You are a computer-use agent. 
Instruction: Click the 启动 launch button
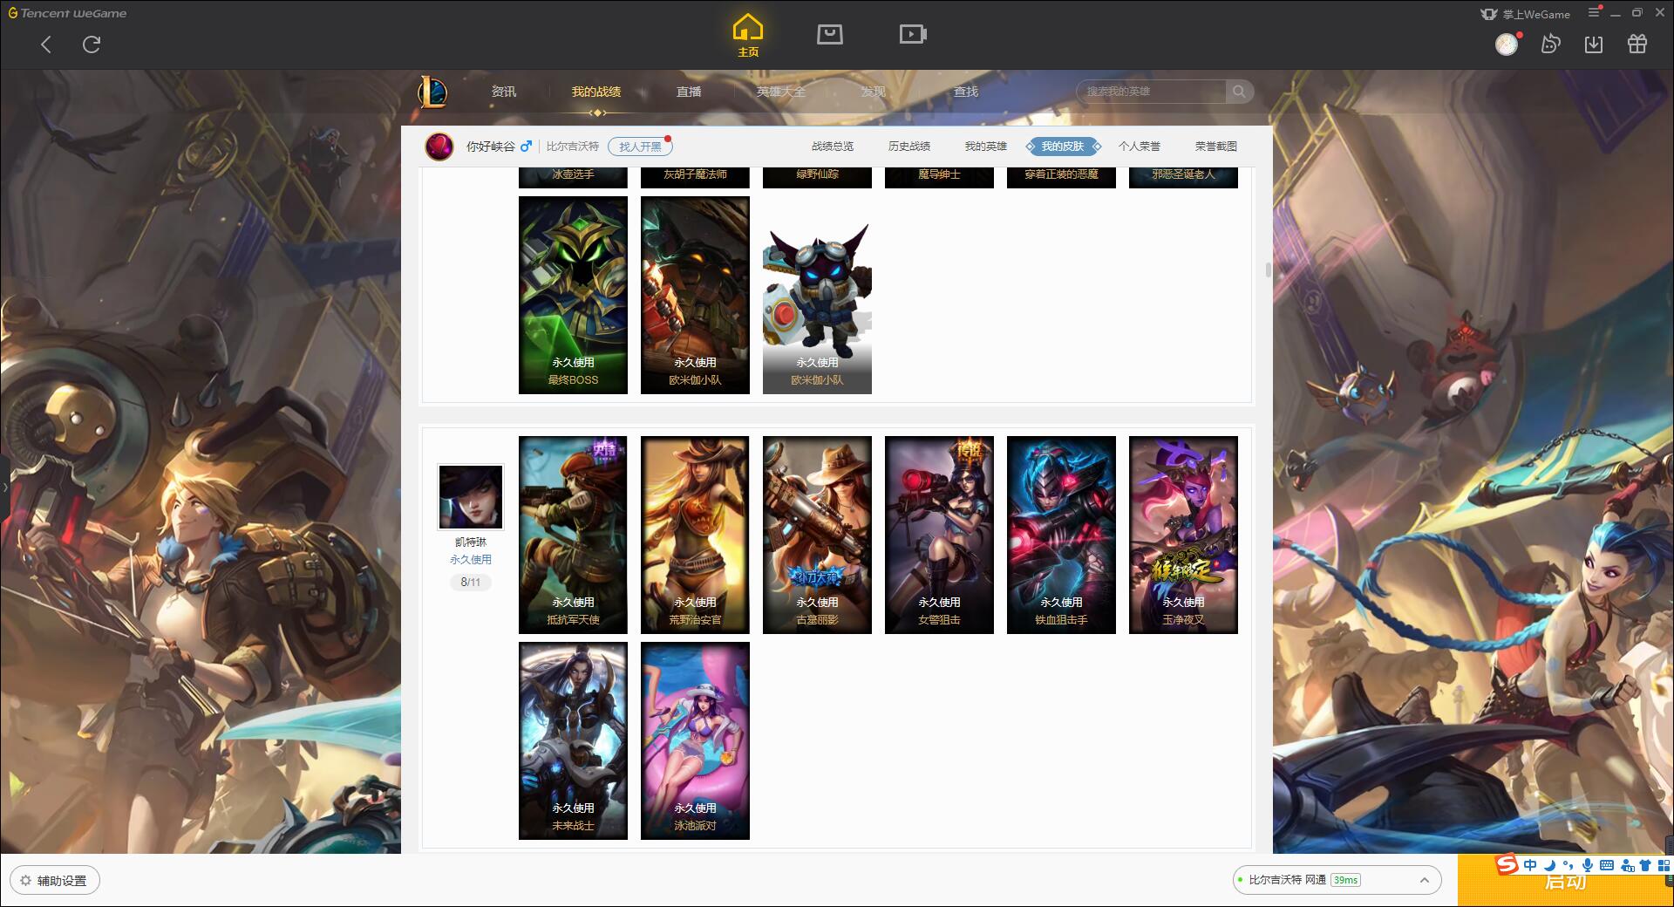(x=1565, y=881)
